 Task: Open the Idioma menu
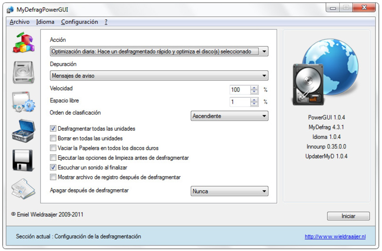(x=45, y=22)
